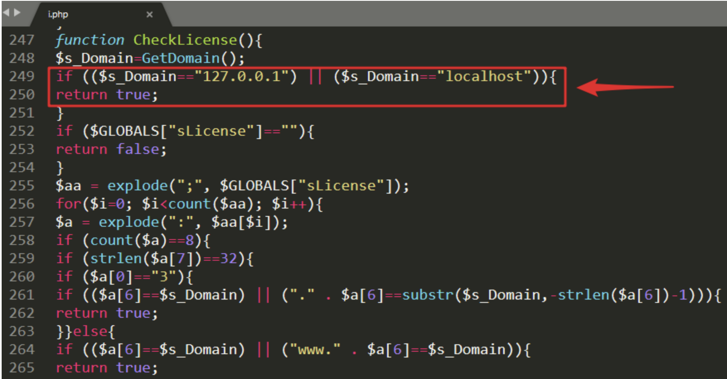Click 'return true;' on line 250
Viewport: 727px width, 379px height.
[x=107, y=95]
